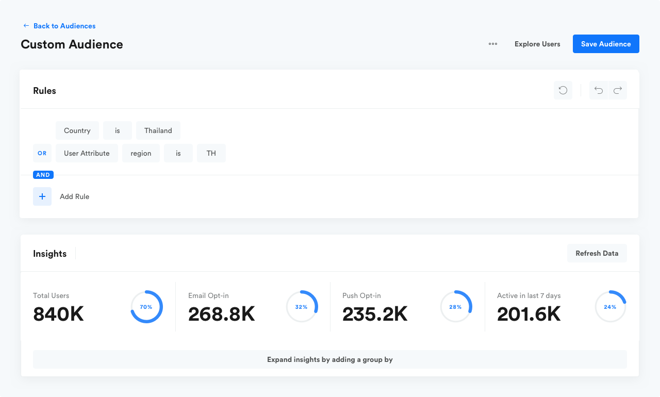Edit the Thailand country value
Image resolution: width=660 pixels, height=397 pixels.
[x=158, y=130]
